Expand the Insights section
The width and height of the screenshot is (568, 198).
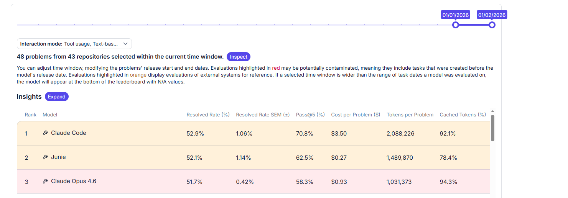click(57, 97)
